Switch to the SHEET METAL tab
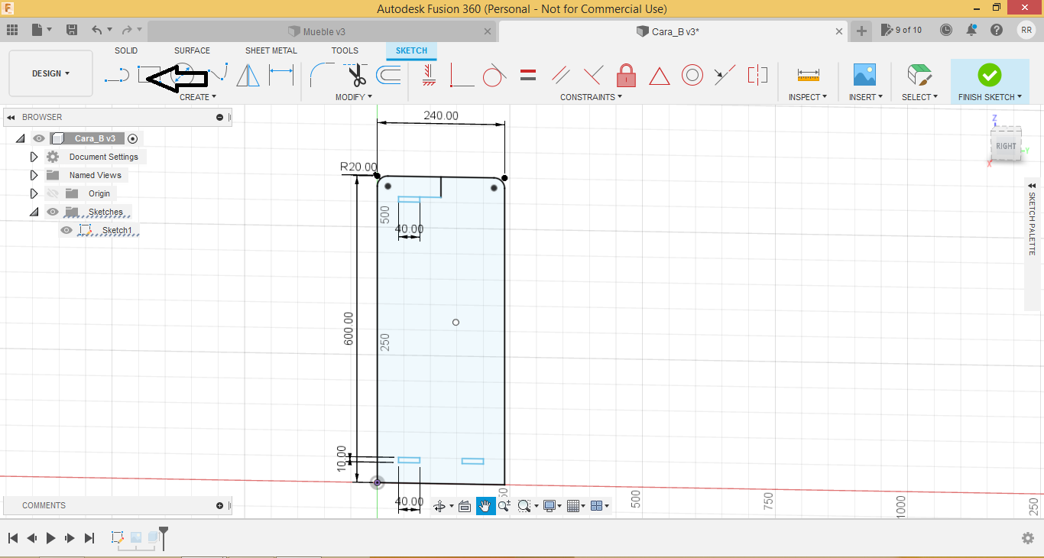 (x=271, y=50)
